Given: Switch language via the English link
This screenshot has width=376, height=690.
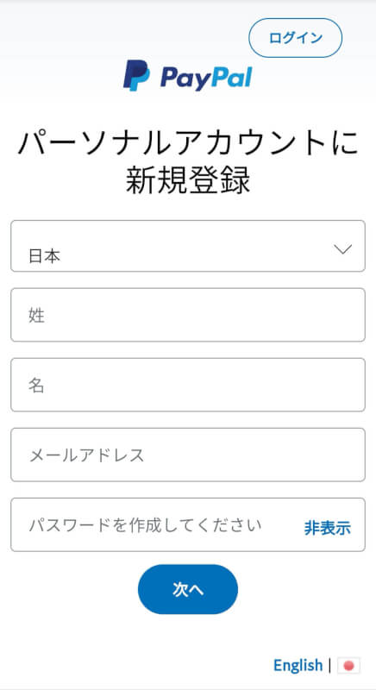Looking at the screenshot, I should (298, 665).
